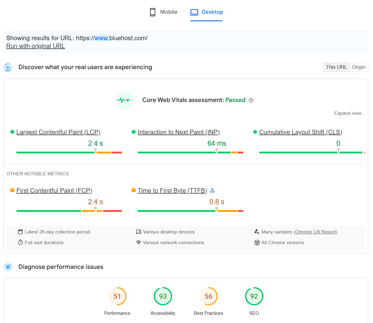The width and height of the screenshot is (373, 323).
Task: Click the Run with original URL link
Action: (x=36, y=46)
